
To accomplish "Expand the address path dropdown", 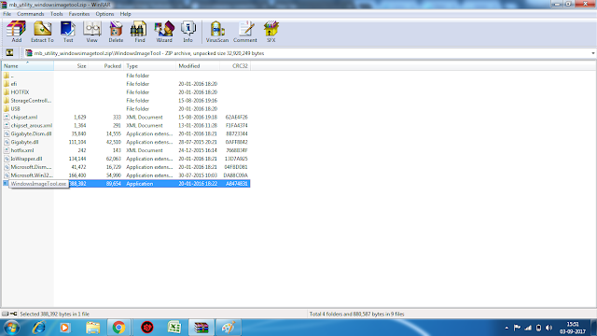I will click(593, 53).
